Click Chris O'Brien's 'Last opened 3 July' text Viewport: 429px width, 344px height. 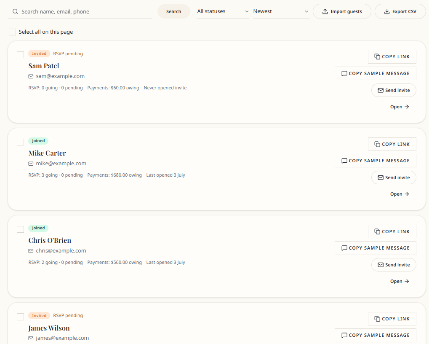coord(166,262)
